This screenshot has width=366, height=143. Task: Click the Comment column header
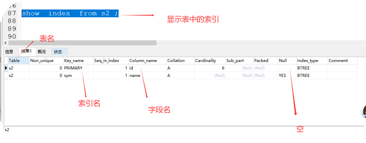coord(342,60)
